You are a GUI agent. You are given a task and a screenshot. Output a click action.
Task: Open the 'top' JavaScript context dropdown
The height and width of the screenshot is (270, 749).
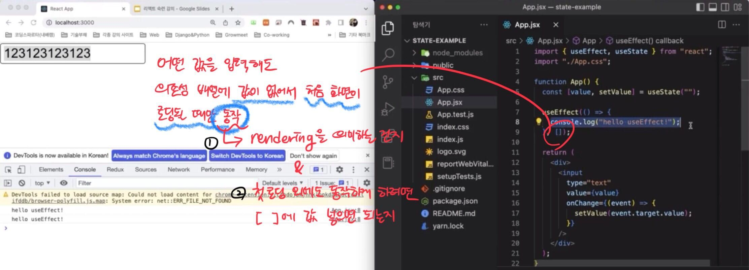(42, 183)
